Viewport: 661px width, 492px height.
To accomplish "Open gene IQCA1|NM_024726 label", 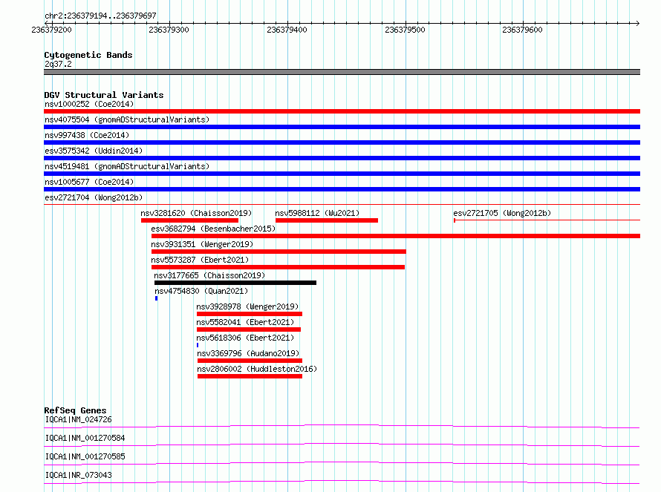I will 79,419.
